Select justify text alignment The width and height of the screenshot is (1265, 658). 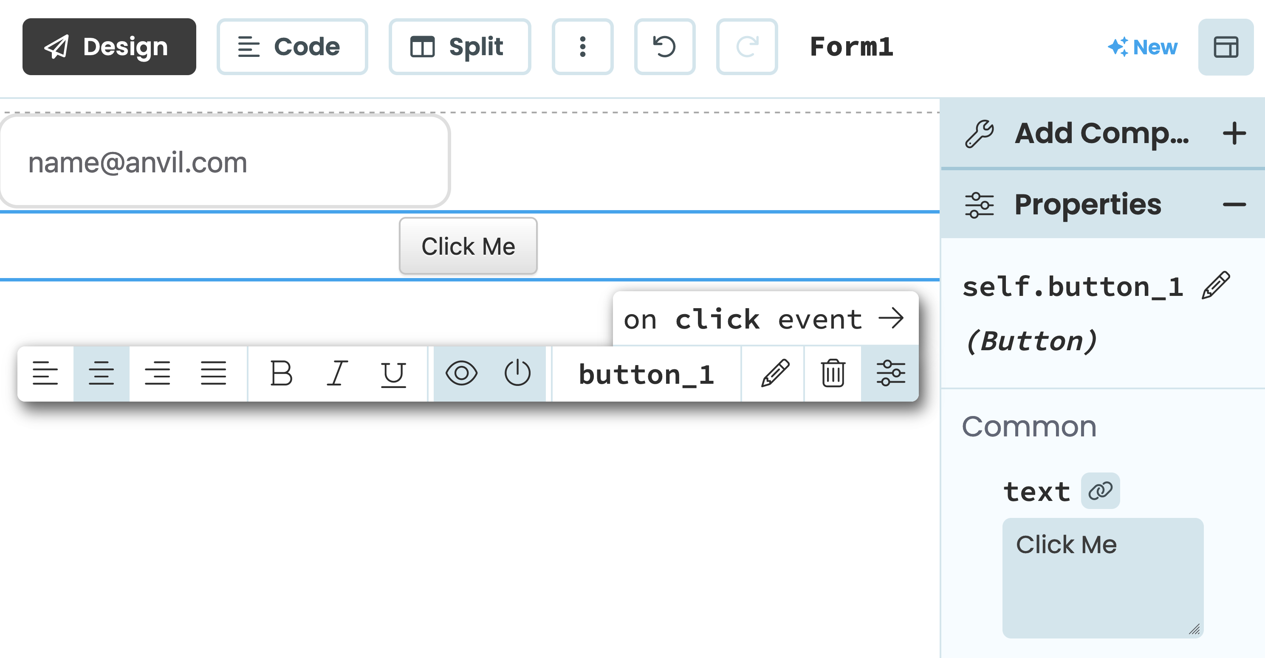(213, 373)
